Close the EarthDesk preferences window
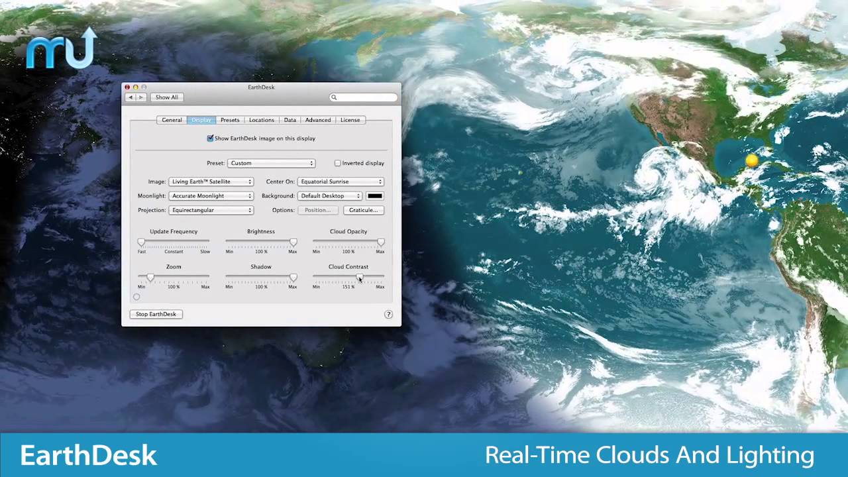 click(127, 87)
